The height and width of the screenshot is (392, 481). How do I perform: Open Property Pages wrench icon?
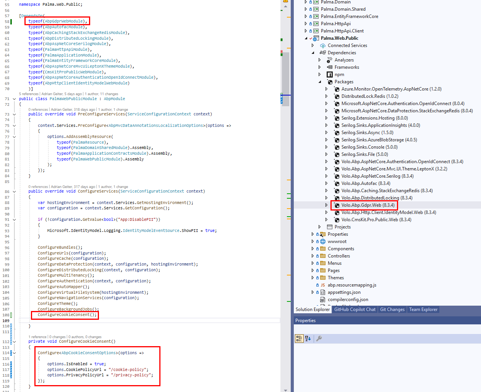pos(319,339)
